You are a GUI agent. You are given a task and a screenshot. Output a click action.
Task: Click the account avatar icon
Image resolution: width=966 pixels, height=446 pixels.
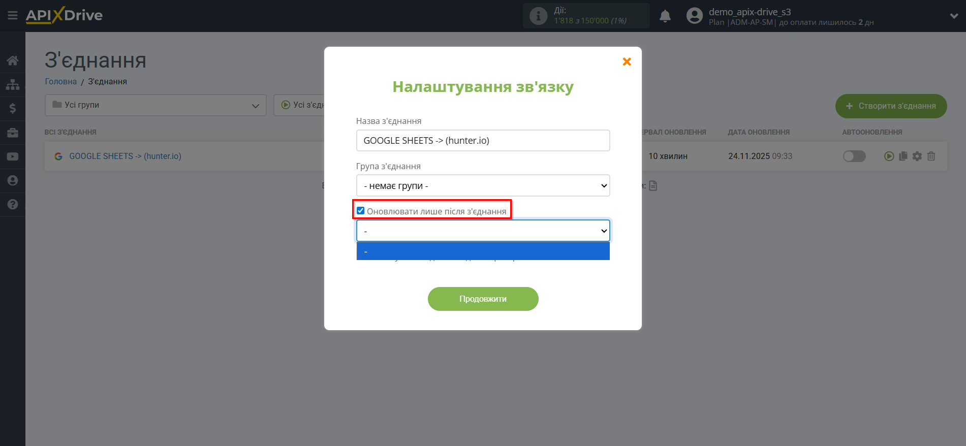tap(695, 16)
